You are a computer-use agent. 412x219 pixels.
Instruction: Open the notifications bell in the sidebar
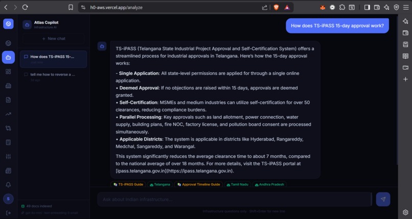click(8, 185)
